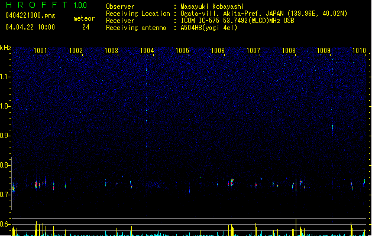The height and width of the screenshot is (236, 372).
Task: Click the 1009 time axis marker
Action: click(324, 51)
